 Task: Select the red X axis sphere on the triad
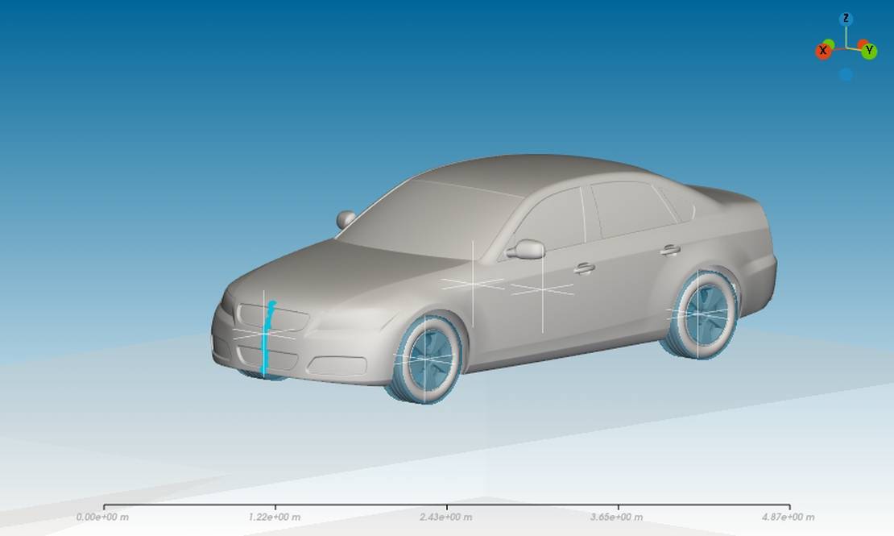point(822,51)
